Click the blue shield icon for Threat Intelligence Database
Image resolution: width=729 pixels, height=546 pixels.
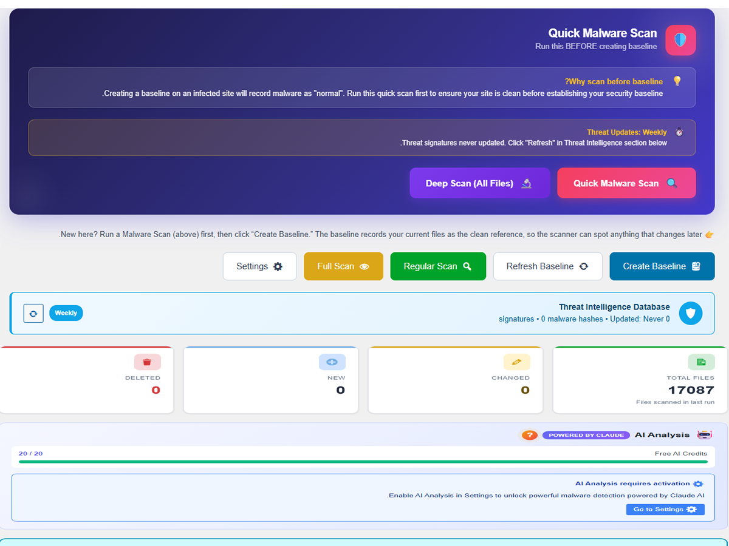[691, 314]
